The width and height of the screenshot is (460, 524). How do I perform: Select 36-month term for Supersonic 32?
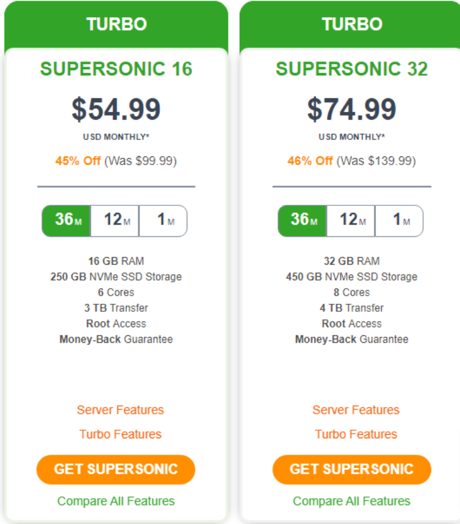click(302, 220)
